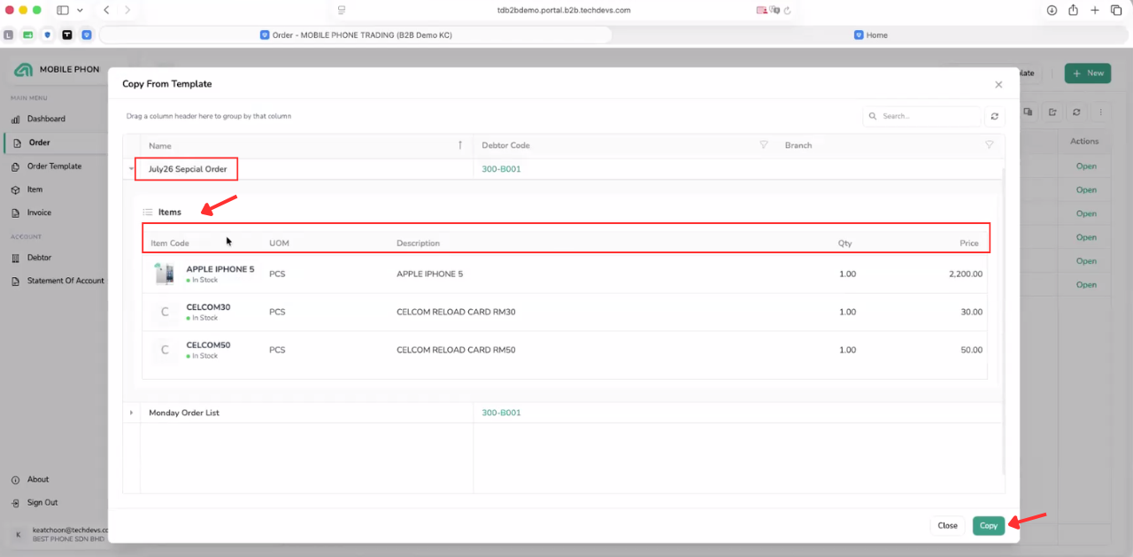Open the Safari downloads icon

[1052, 10]
